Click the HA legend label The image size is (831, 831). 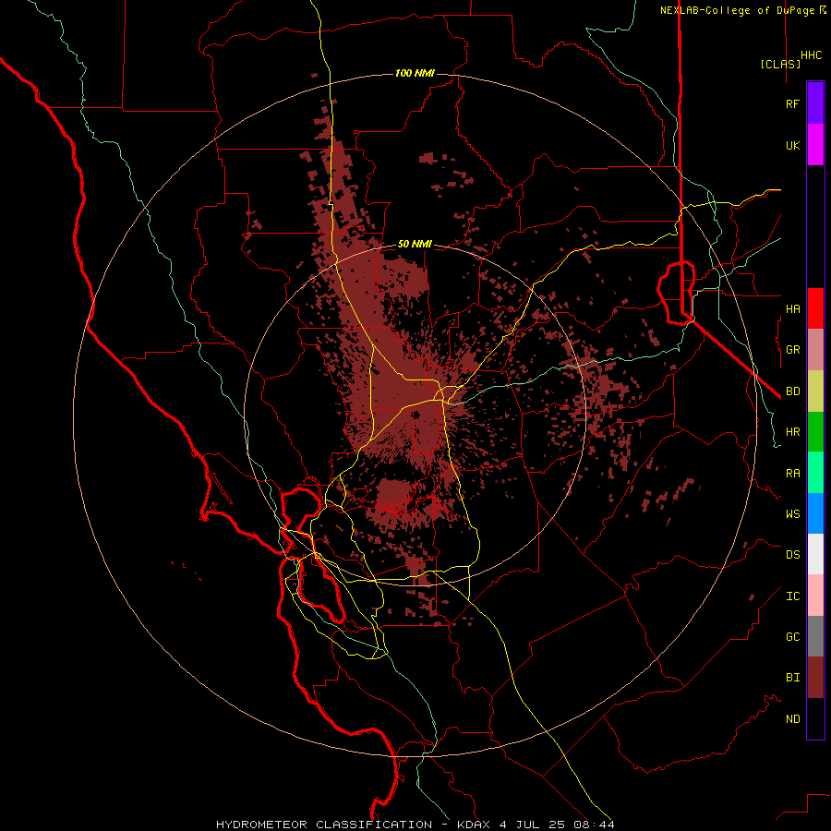pyautogui.click(x=793, y=308)
